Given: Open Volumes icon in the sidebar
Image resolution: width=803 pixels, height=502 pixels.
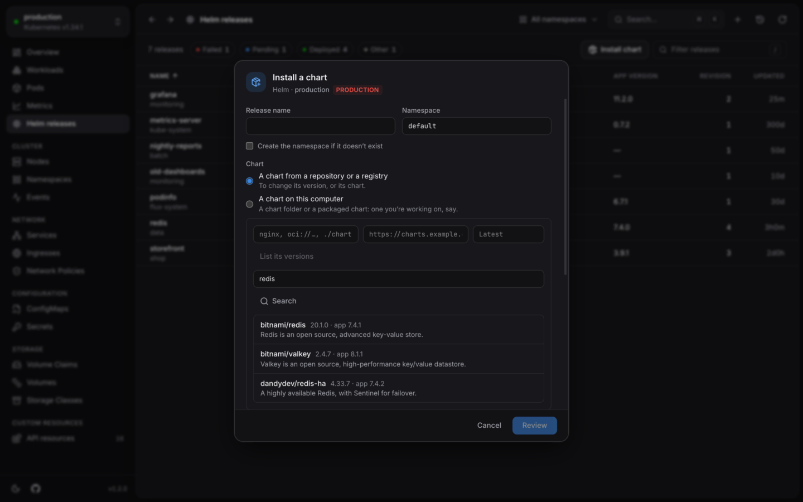Looking at the screenshot, I should [x=17, y=383].
